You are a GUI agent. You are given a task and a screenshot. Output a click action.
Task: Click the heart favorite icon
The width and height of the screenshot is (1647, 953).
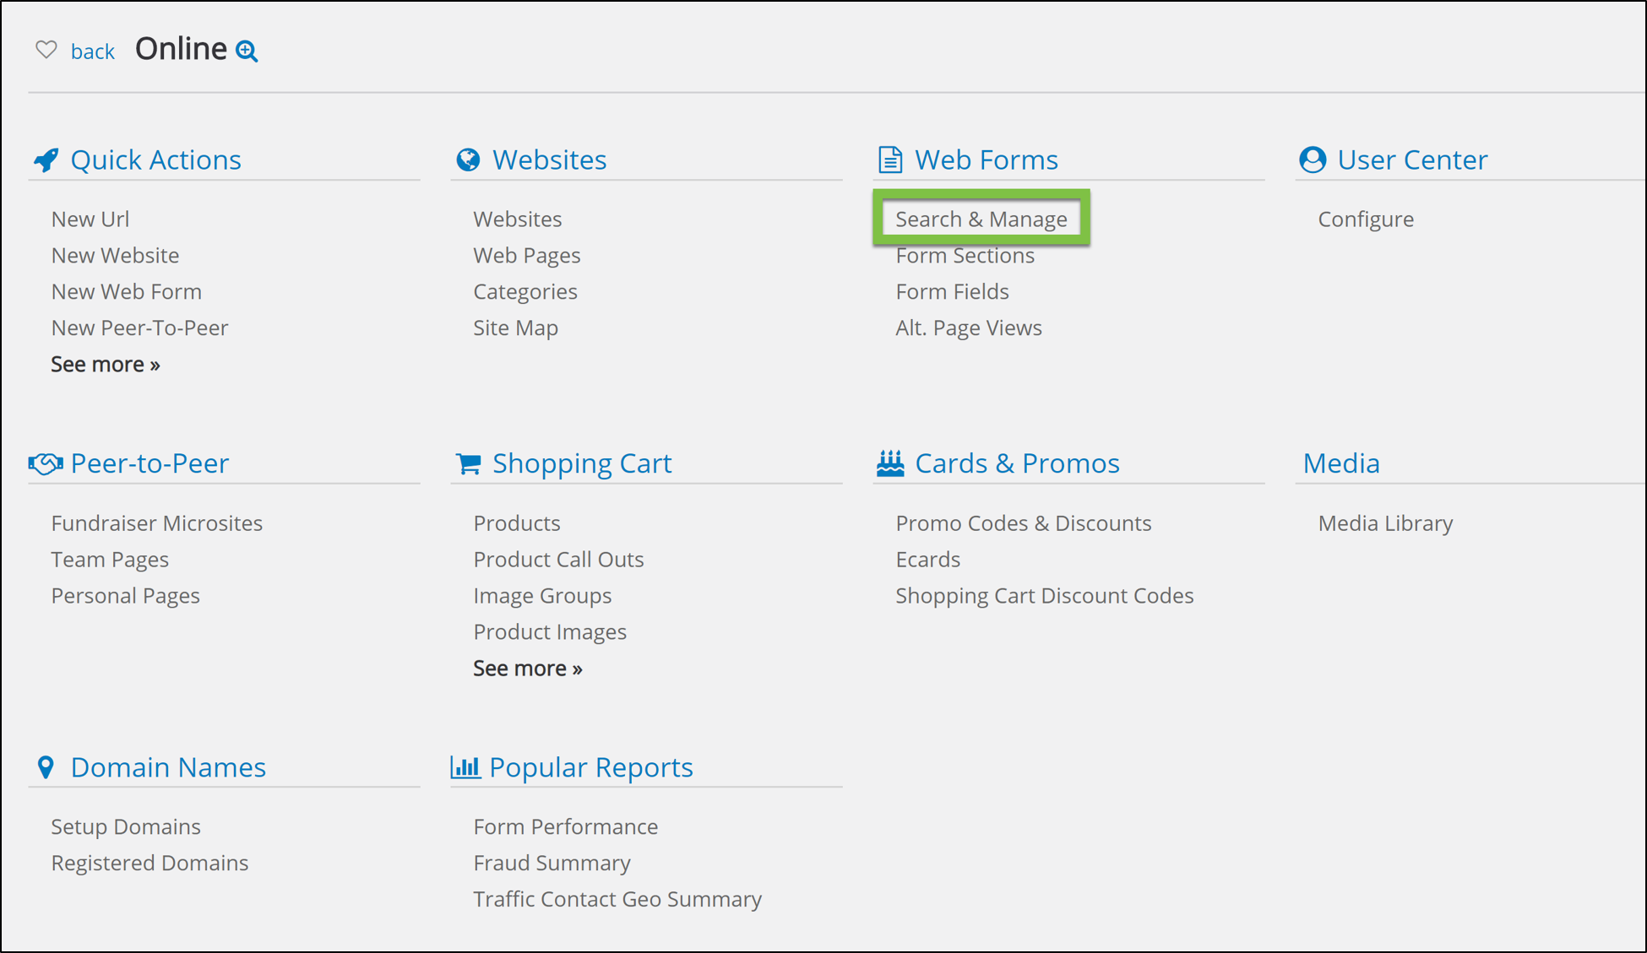pos(46,50)
